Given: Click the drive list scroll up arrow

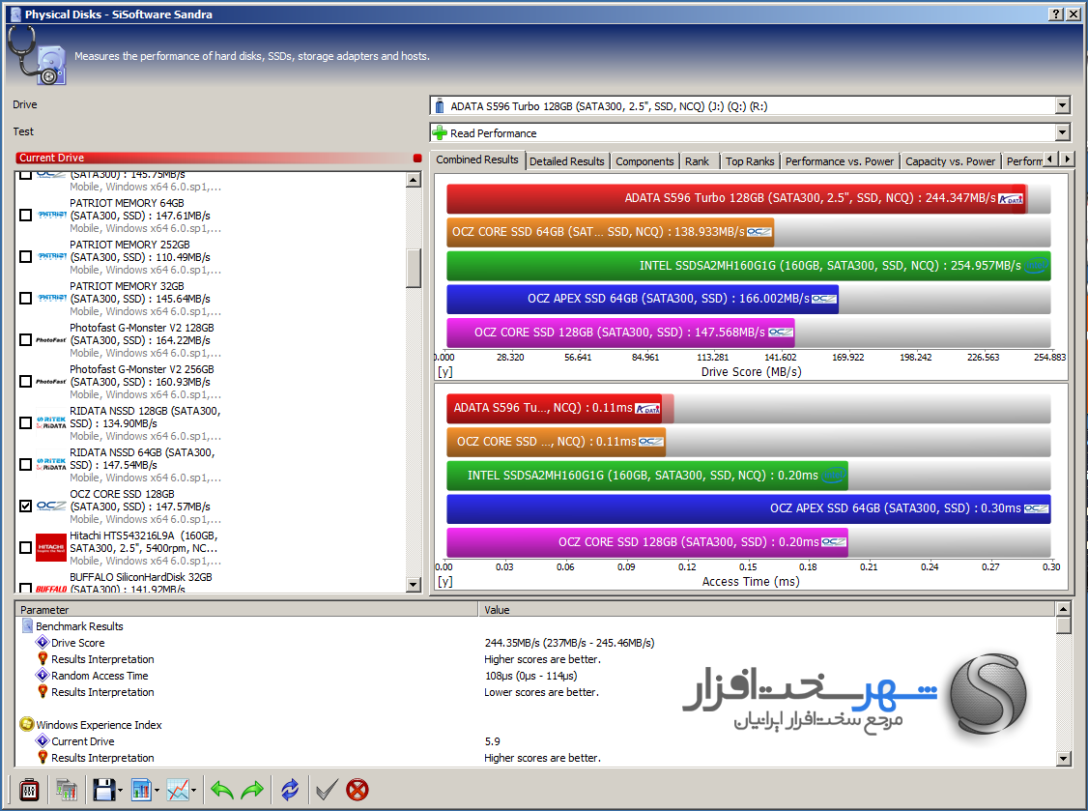Looking at the screenshot, I should [414, 180].
